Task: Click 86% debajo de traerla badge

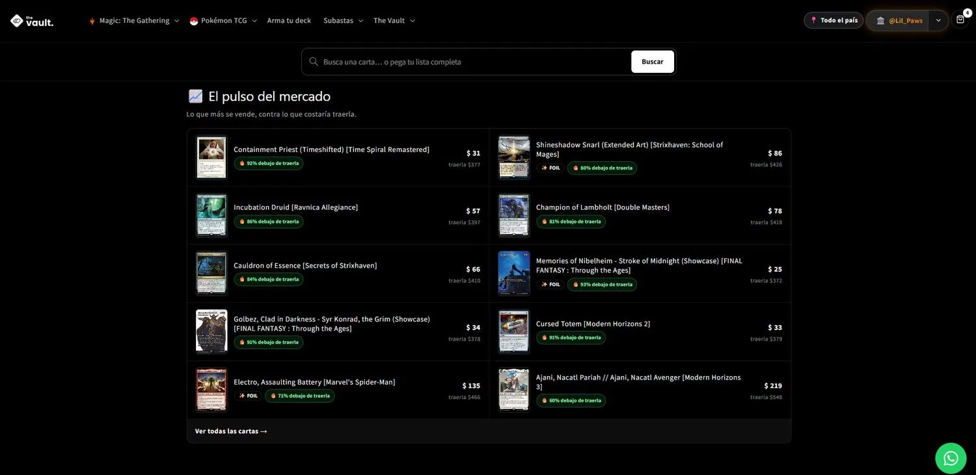Action: pyautogui.click(x=269, y=222)
